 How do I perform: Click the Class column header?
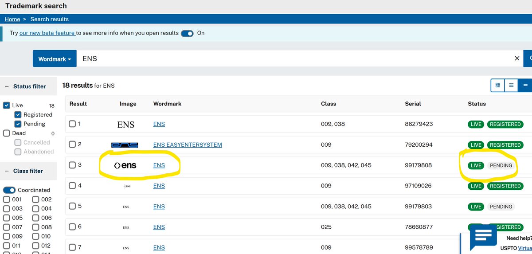coord(329,104)
